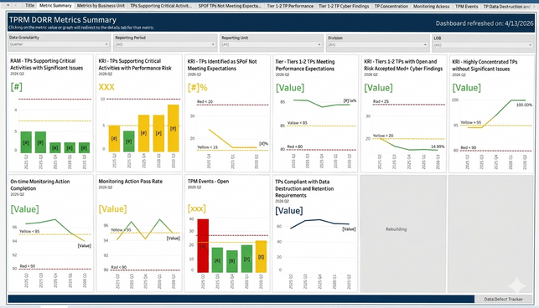Select the Monitoring Ackess tab
Screen dimensions: 539x308
(431, 6)
